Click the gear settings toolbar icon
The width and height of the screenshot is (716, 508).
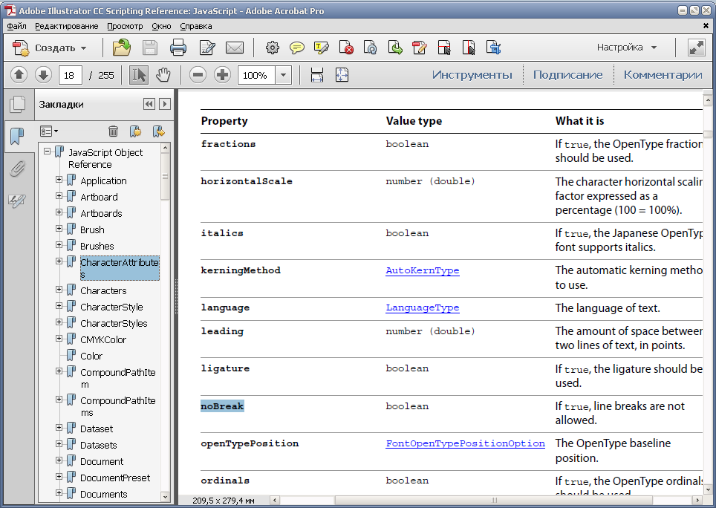click(272, 48)
